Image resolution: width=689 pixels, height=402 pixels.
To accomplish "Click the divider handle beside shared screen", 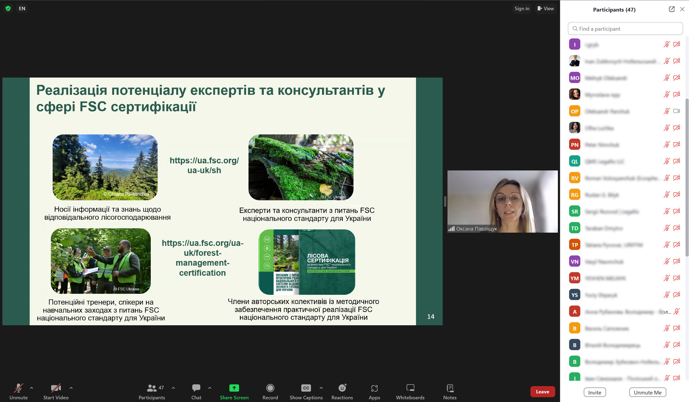I will pyautogui.click(x=445, y=202).
